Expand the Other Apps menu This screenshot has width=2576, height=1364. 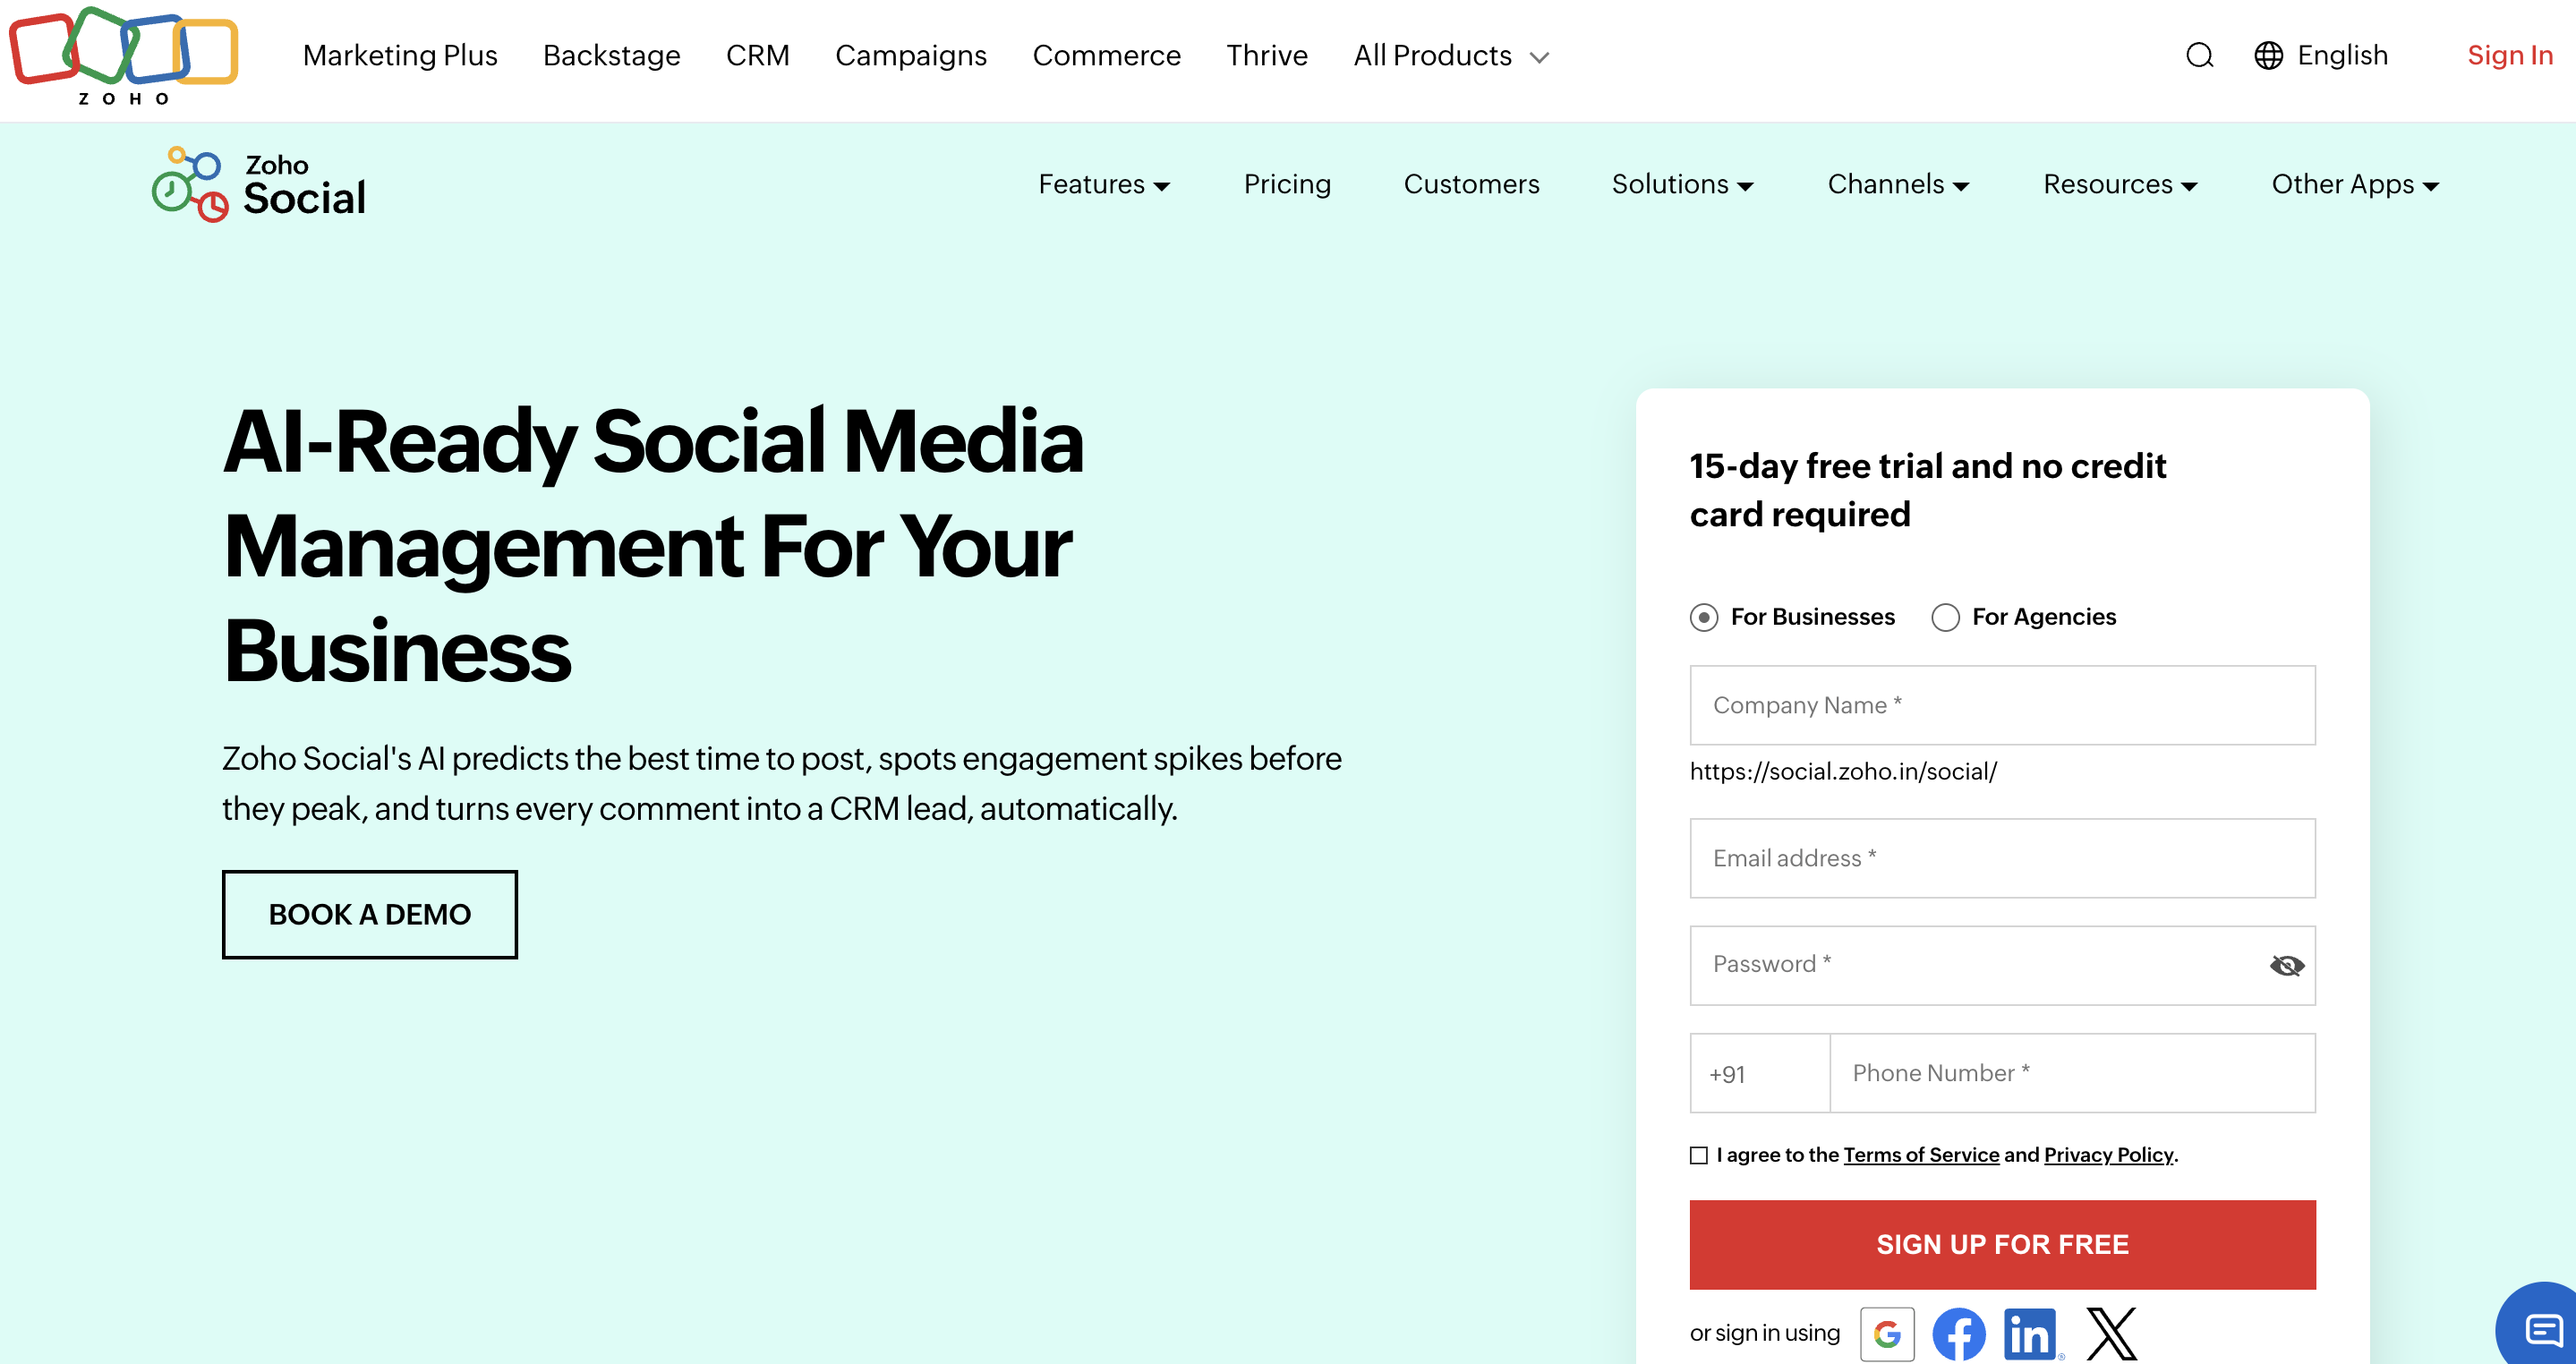pos(2355,184)
